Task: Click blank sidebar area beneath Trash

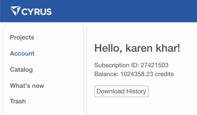Action: (x=43, y=110)
